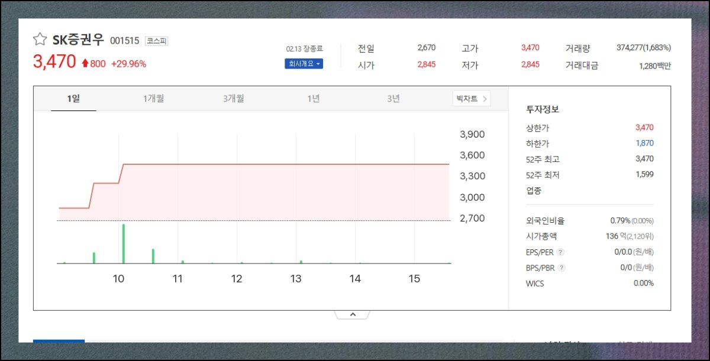Click the chart time axis label 13
This screenshot has width=710, height=361.
tap(296, 279)
